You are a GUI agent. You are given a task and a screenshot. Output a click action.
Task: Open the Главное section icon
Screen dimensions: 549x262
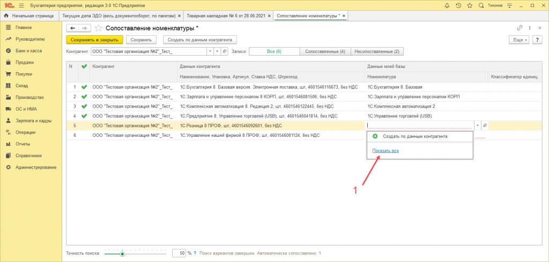click(x=9, y=27)
